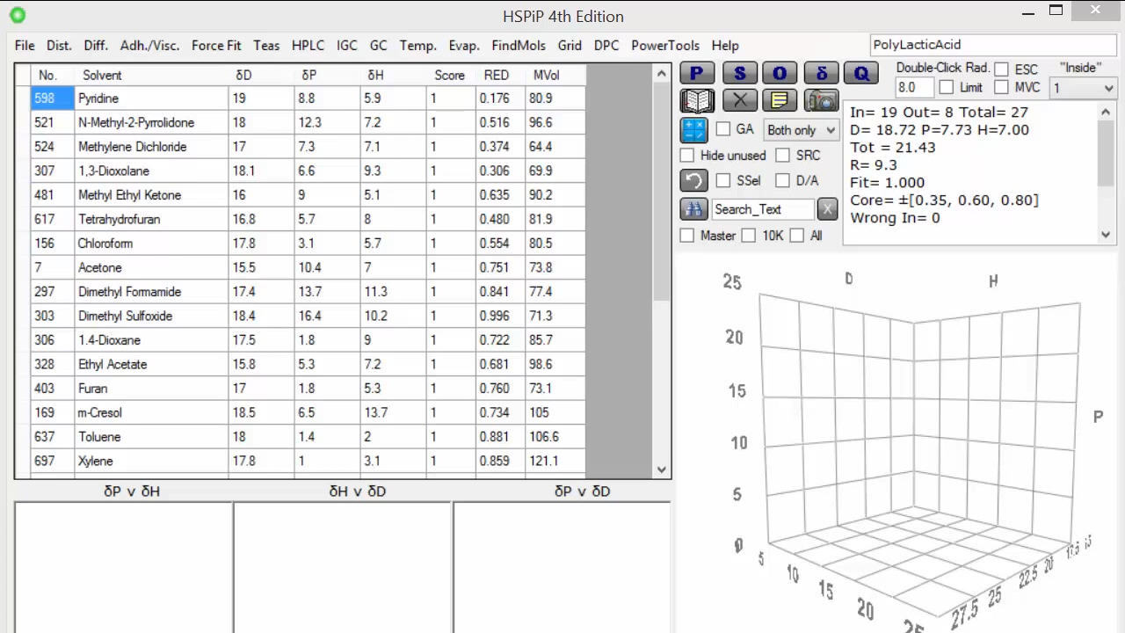The image size is (1125, 633).
Task: Open the HPLC menu
Action: [x=308, y=46]
